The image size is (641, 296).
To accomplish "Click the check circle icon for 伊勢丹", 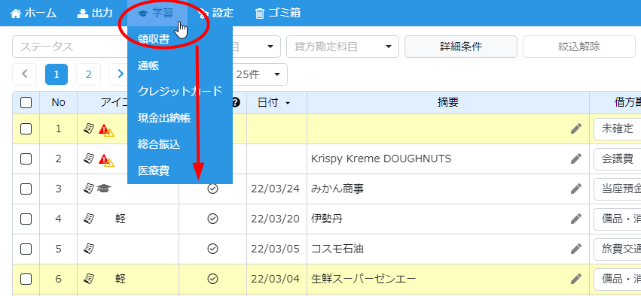I will [x=212, y=219].
